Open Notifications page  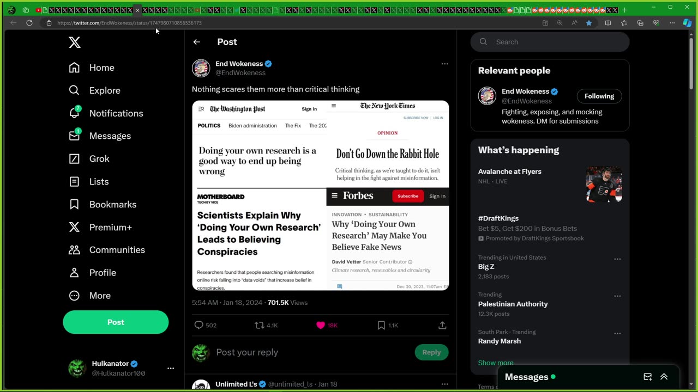[x=106, y=113]
